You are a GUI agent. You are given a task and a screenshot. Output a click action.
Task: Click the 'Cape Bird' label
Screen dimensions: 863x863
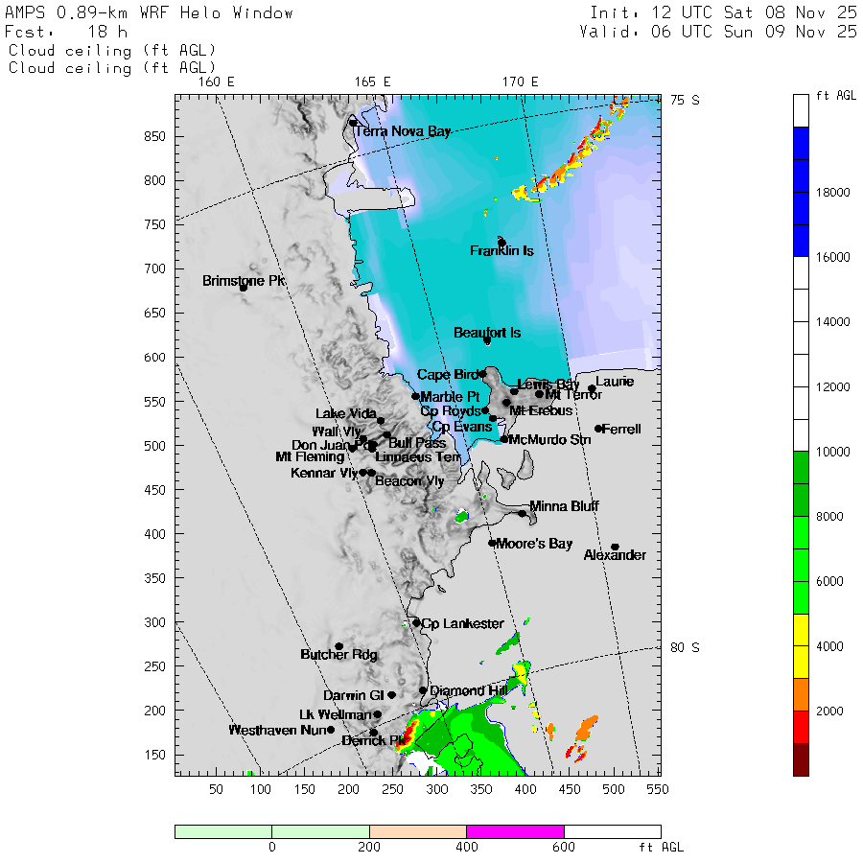coord(448,374)
